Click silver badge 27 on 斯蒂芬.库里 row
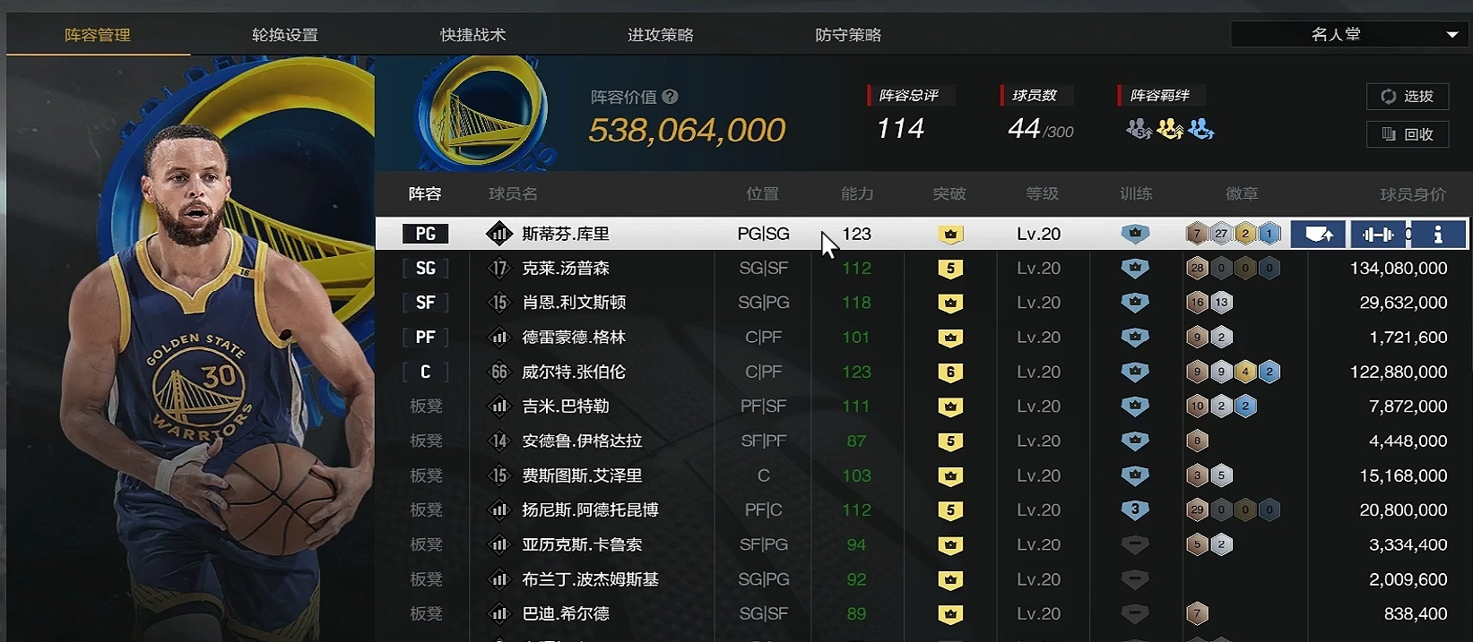Screen dimensions: 1473x642 pyautogui.click(x=1221, y=235)
